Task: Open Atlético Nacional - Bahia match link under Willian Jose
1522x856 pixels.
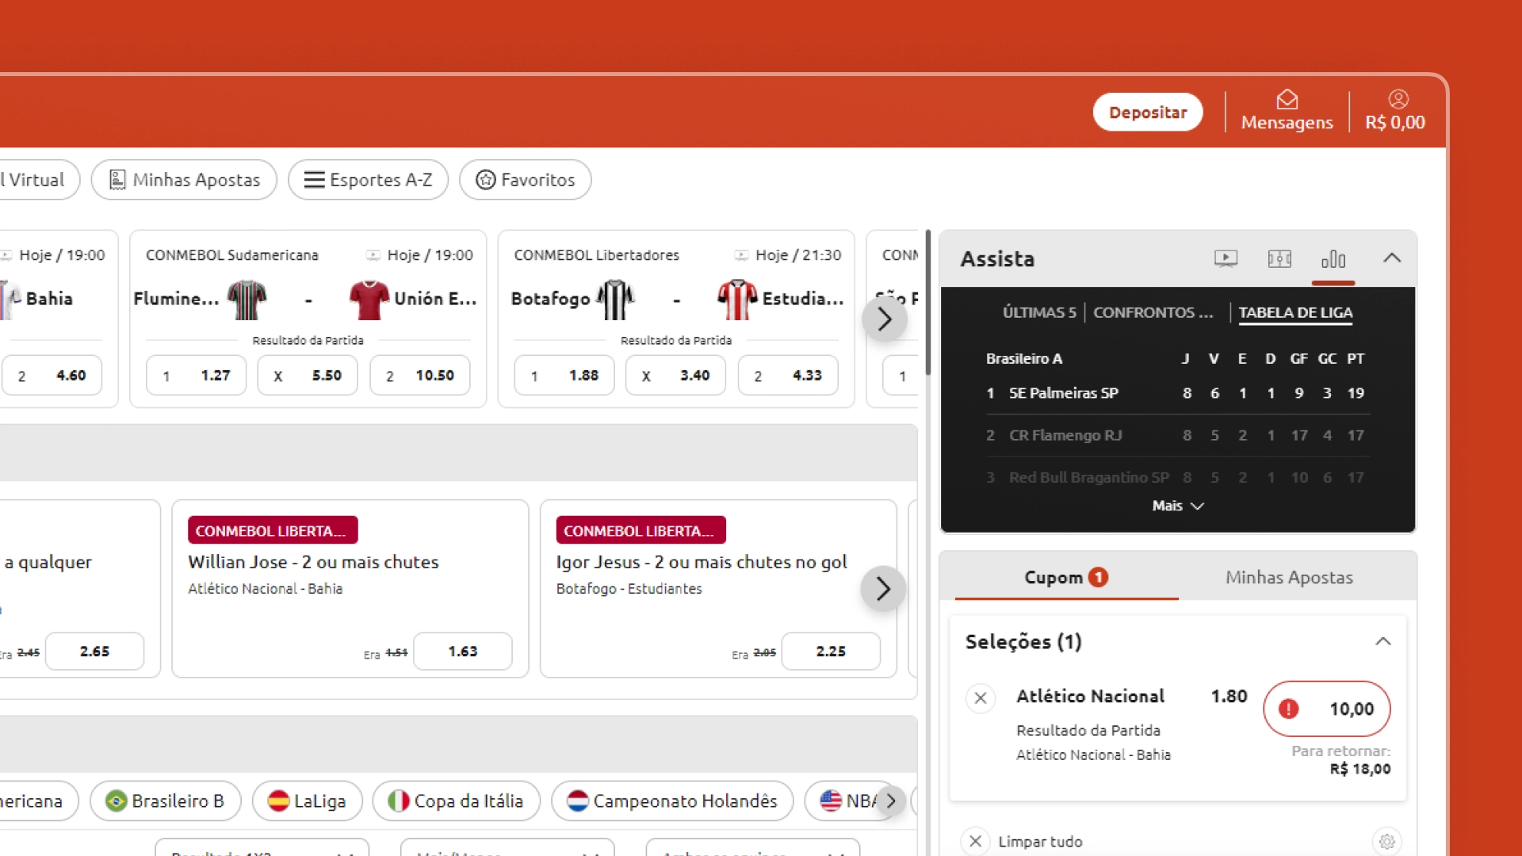Action: 265,588
